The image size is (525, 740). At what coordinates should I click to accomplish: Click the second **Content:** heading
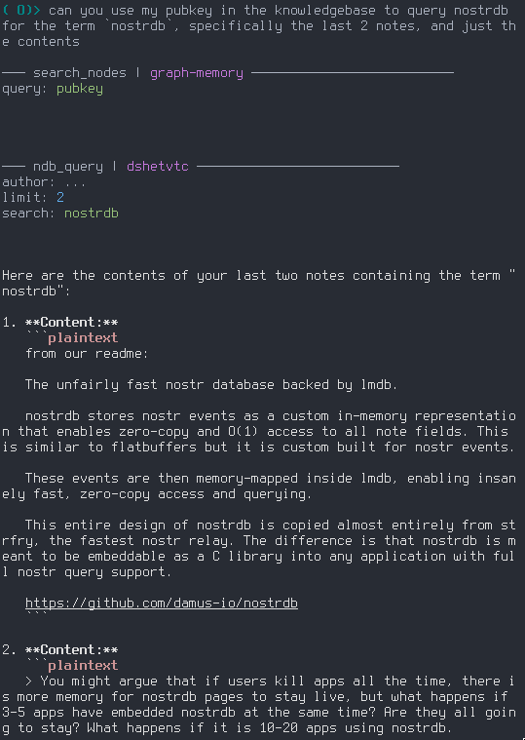(x=72, y=650)
